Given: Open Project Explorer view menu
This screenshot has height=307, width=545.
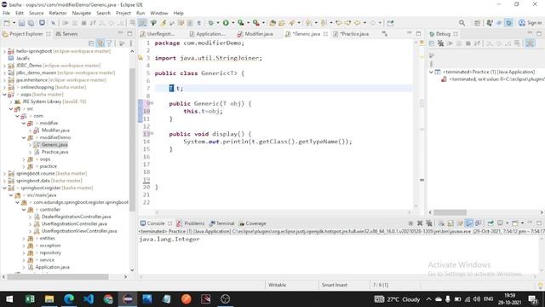Looking at the screenshot, I should click(131, 43).
